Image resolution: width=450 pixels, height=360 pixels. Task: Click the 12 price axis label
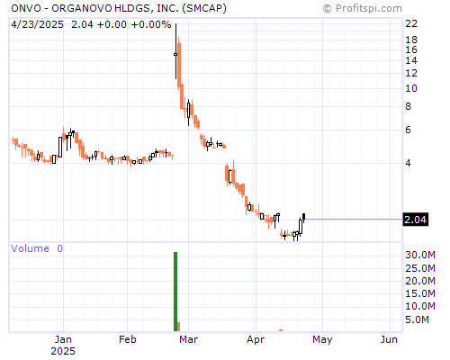pos(411,73)
